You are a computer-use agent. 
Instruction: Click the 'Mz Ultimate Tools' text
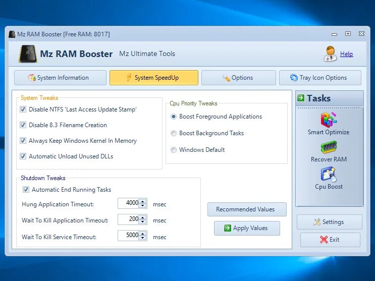pos(147,54)
